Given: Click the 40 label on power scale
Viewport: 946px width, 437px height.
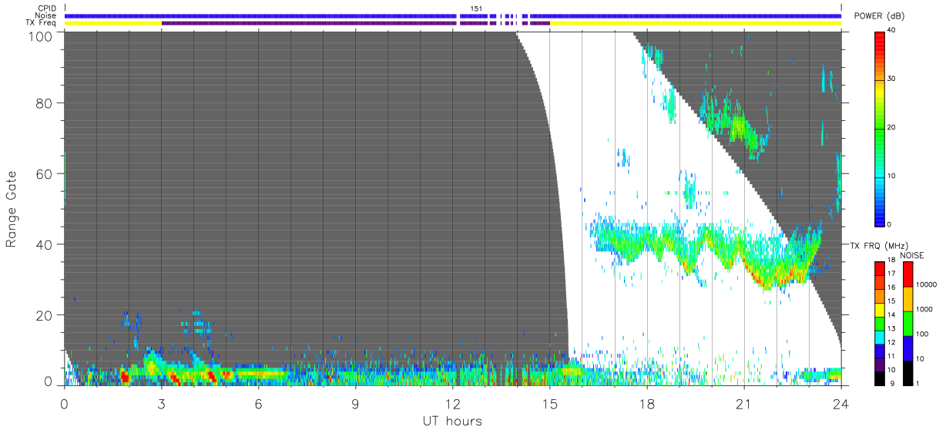Looking at the screenshot, I should click(x=892, y=31).
